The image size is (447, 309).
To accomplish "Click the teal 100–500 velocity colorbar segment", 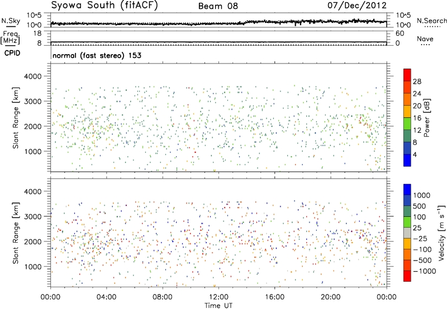I will (x=407, y=211).
